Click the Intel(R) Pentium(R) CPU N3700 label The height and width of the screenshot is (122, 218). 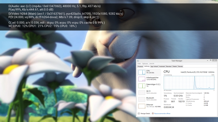[x=197, y=72]
